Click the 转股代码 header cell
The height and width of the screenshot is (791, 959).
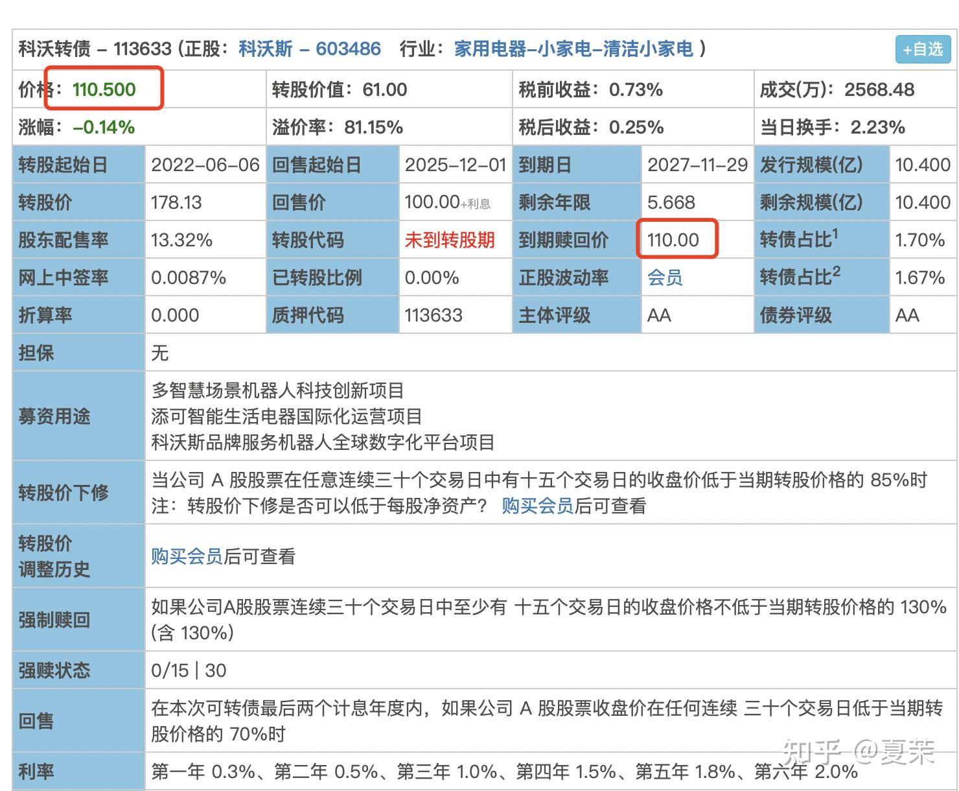click(333, 240)
